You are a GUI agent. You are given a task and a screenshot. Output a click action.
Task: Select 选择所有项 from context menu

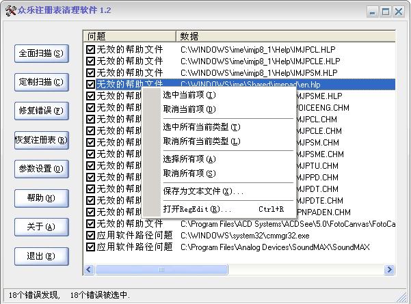pos(189,159)
